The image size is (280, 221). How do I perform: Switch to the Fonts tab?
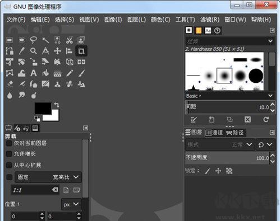(208, 30)
